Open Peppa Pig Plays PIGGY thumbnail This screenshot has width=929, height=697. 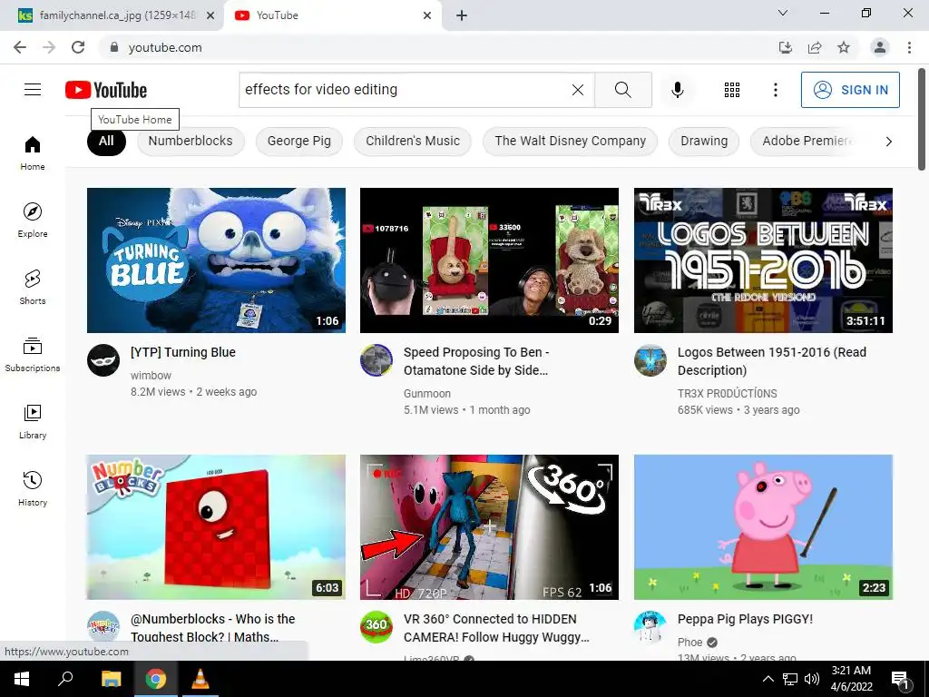(763, 527)
